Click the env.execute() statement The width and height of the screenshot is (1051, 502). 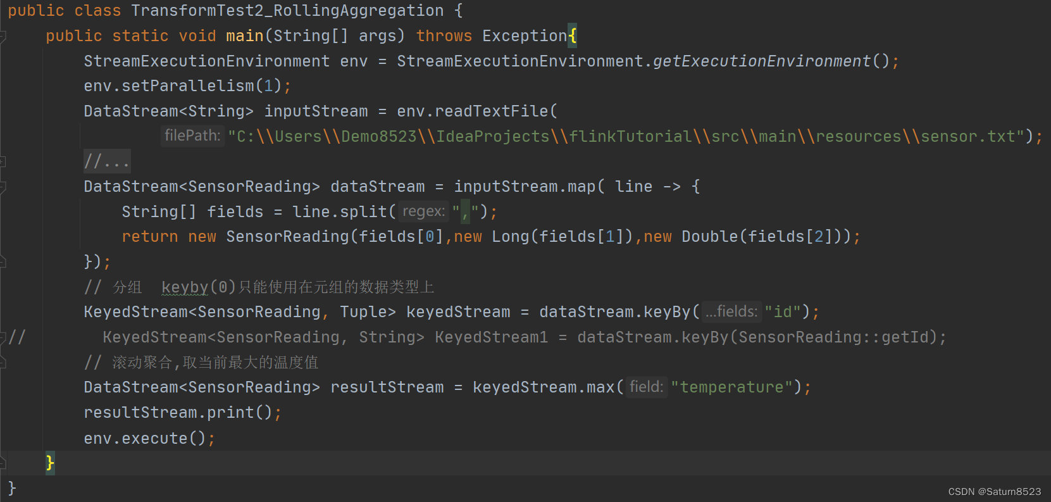(x=149, y=439)
